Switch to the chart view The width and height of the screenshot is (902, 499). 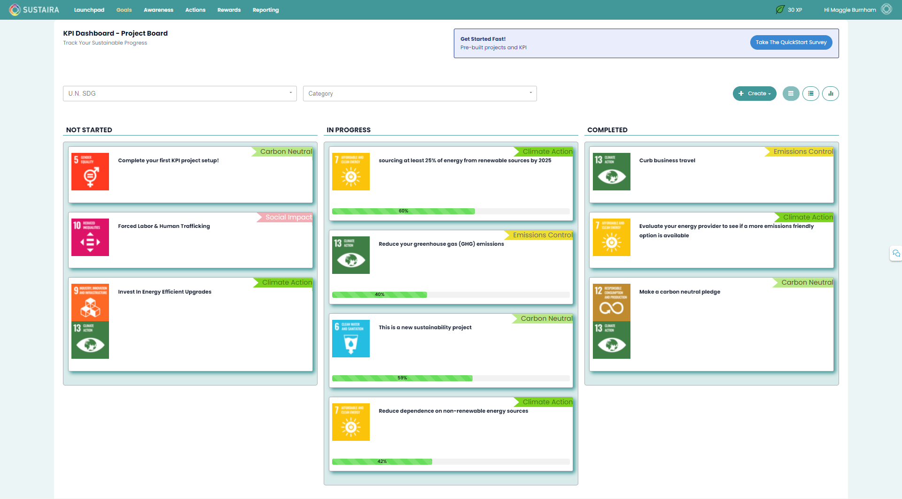point(831,93)
